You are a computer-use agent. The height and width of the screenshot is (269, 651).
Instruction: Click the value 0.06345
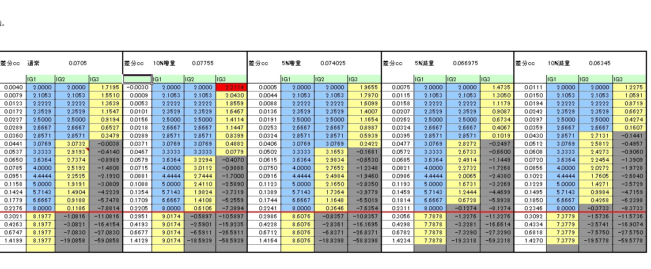click(600, 63)
